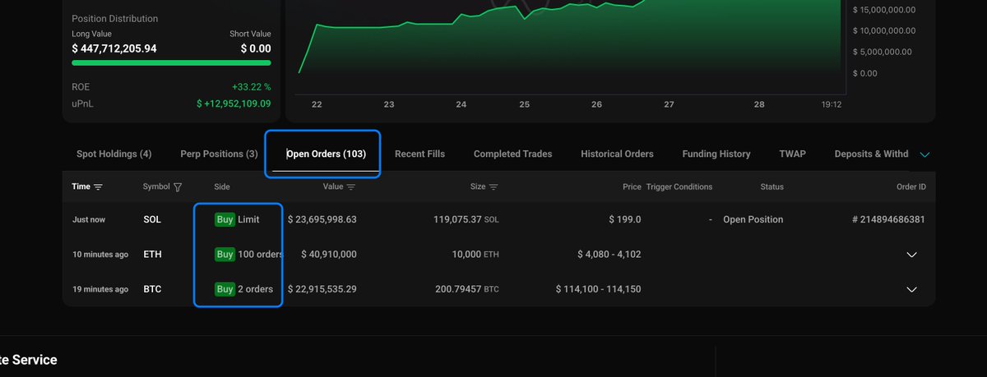
Task: Filter orders using the Symbol funnel icon
Action: point(178,187)
